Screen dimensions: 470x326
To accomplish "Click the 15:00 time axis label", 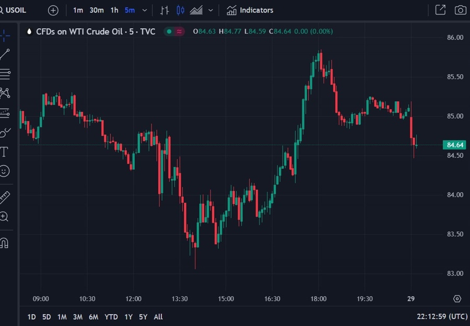I will [226, 299].
